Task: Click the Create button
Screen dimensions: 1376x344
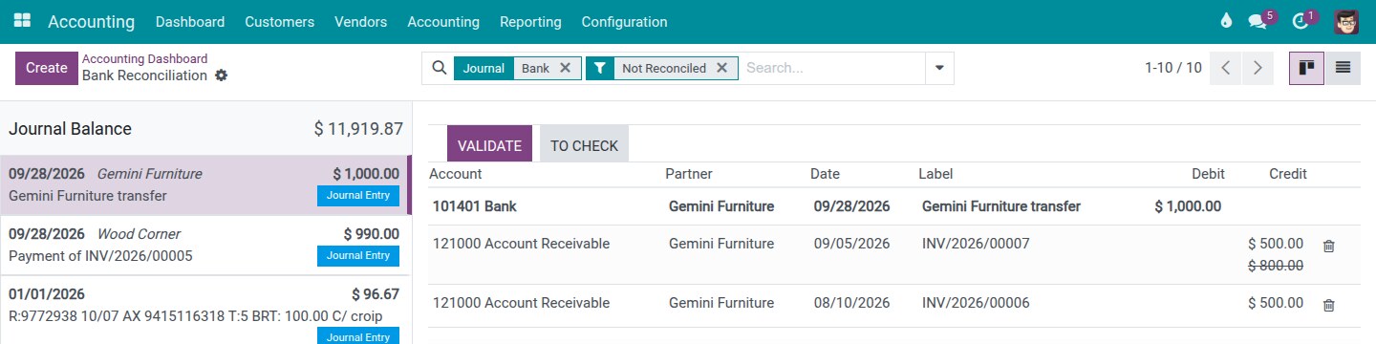Action: click(47, 68)
